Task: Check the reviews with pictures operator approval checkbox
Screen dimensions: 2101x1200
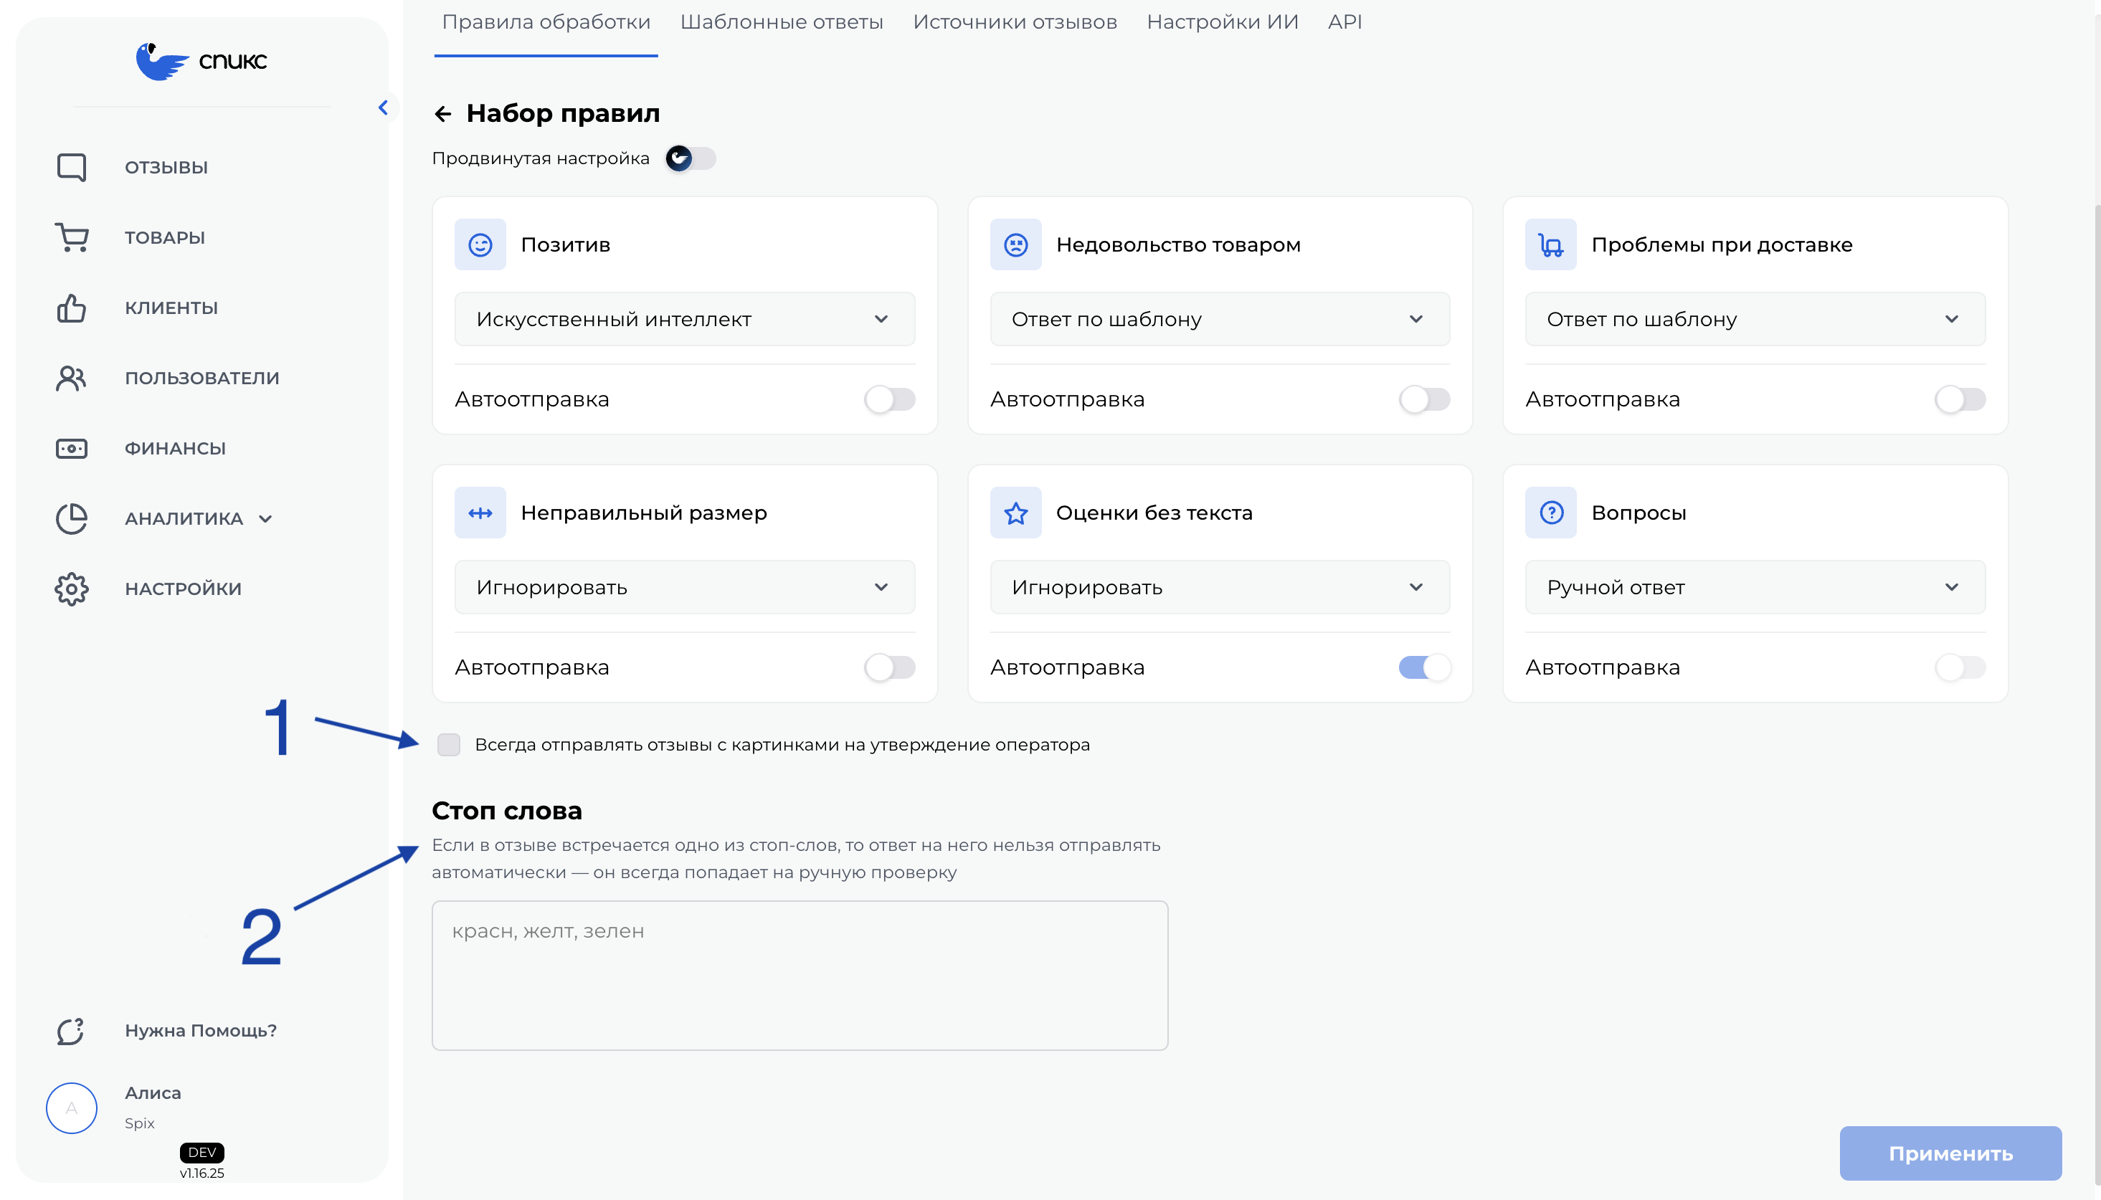Action: (448, 745)
